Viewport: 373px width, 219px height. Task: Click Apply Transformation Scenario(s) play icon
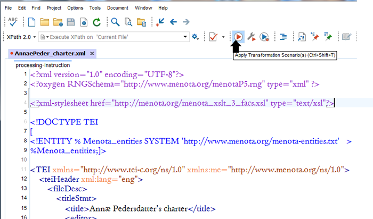pos(238,37)
